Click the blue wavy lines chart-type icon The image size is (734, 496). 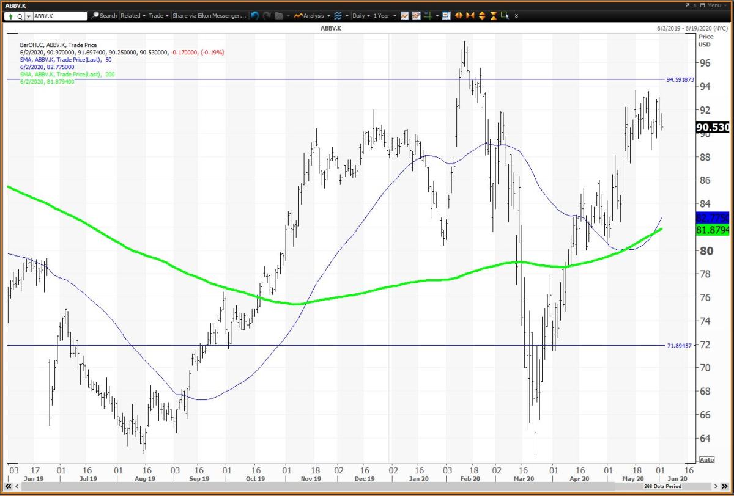coord(338,15)
